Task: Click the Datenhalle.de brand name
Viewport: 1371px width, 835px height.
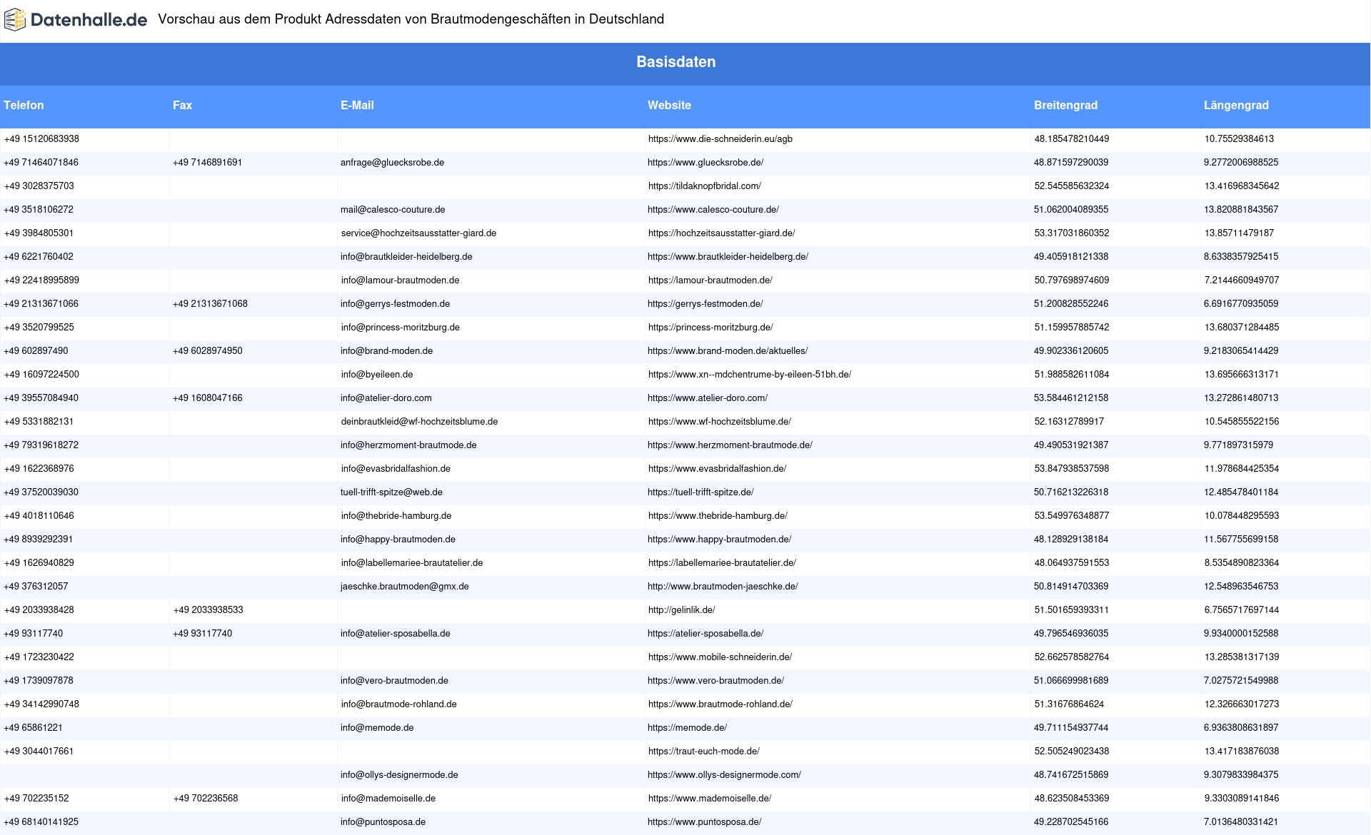Action: click(x=89, y=20)
